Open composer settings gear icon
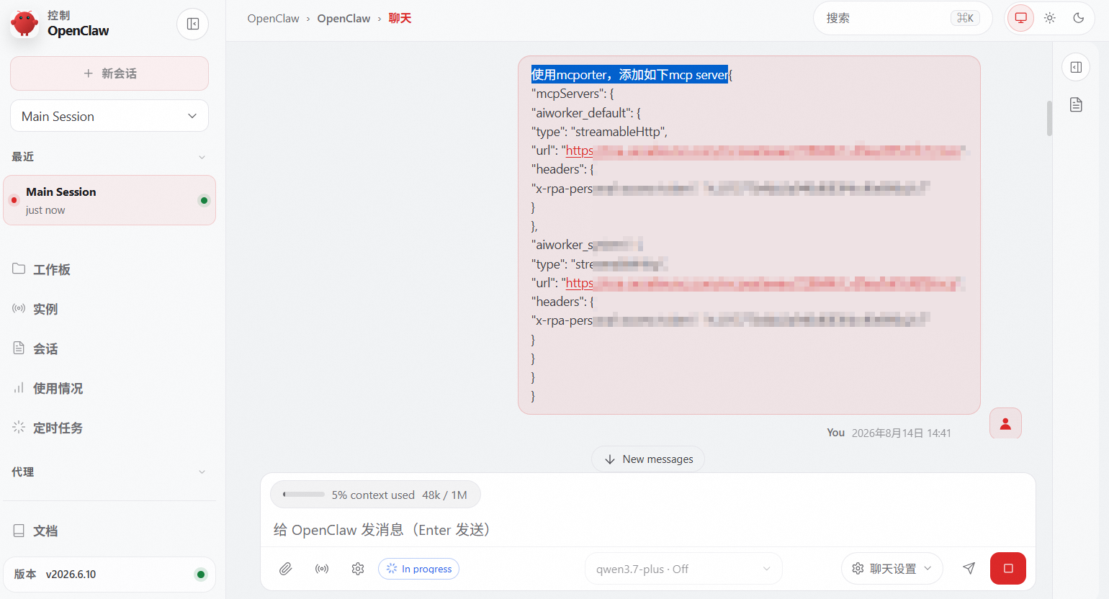Viewport: 1109px width, 599px height. tap(358, 569)
